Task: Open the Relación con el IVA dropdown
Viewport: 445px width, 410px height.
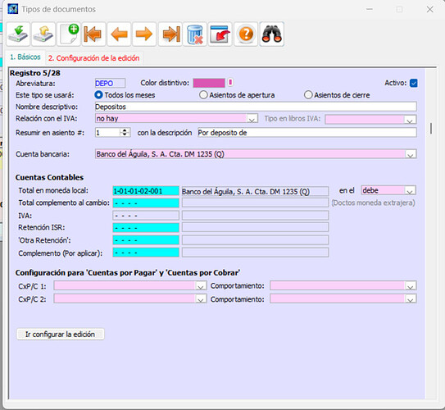Action: click(252, 119)
